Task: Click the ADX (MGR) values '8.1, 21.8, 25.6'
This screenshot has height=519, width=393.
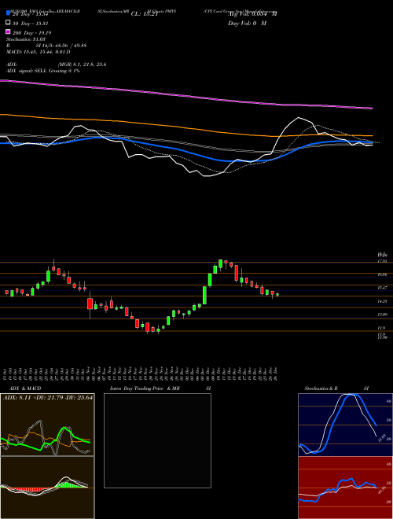Action: click(90, 64)
